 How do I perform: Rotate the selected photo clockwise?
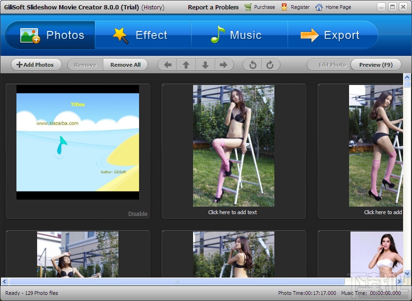click(271, 65)
